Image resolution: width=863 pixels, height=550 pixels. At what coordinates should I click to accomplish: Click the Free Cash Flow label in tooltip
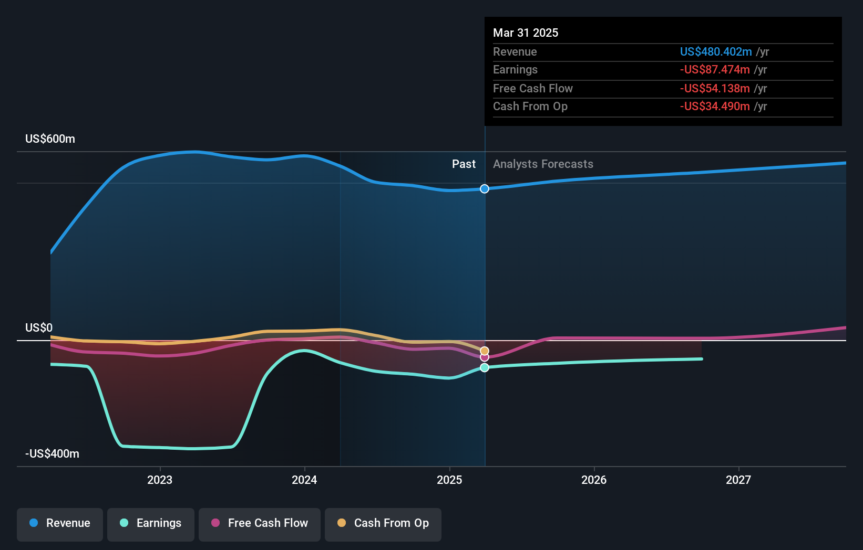tap(533, 89)
